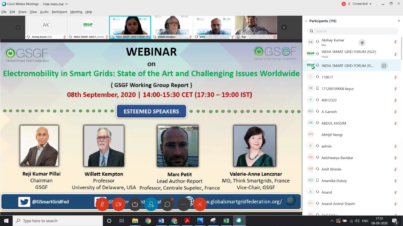Show hidden system tray icons
This screenshot has height=226, width=403.
[332, 221]
